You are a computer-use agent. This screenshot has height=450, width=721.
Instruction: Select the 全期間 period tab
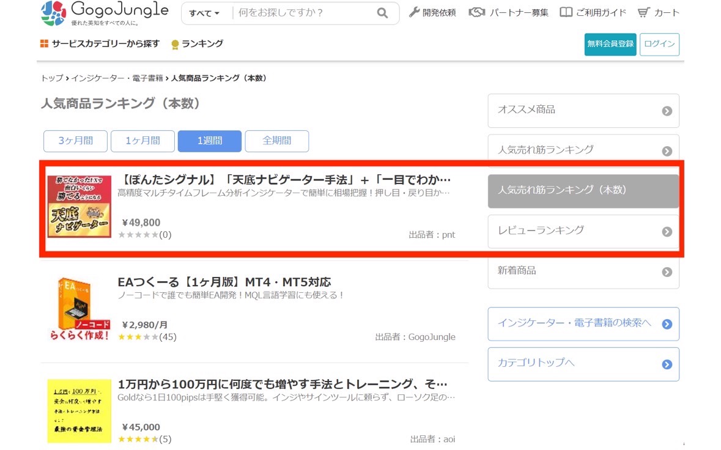[277, 141]
